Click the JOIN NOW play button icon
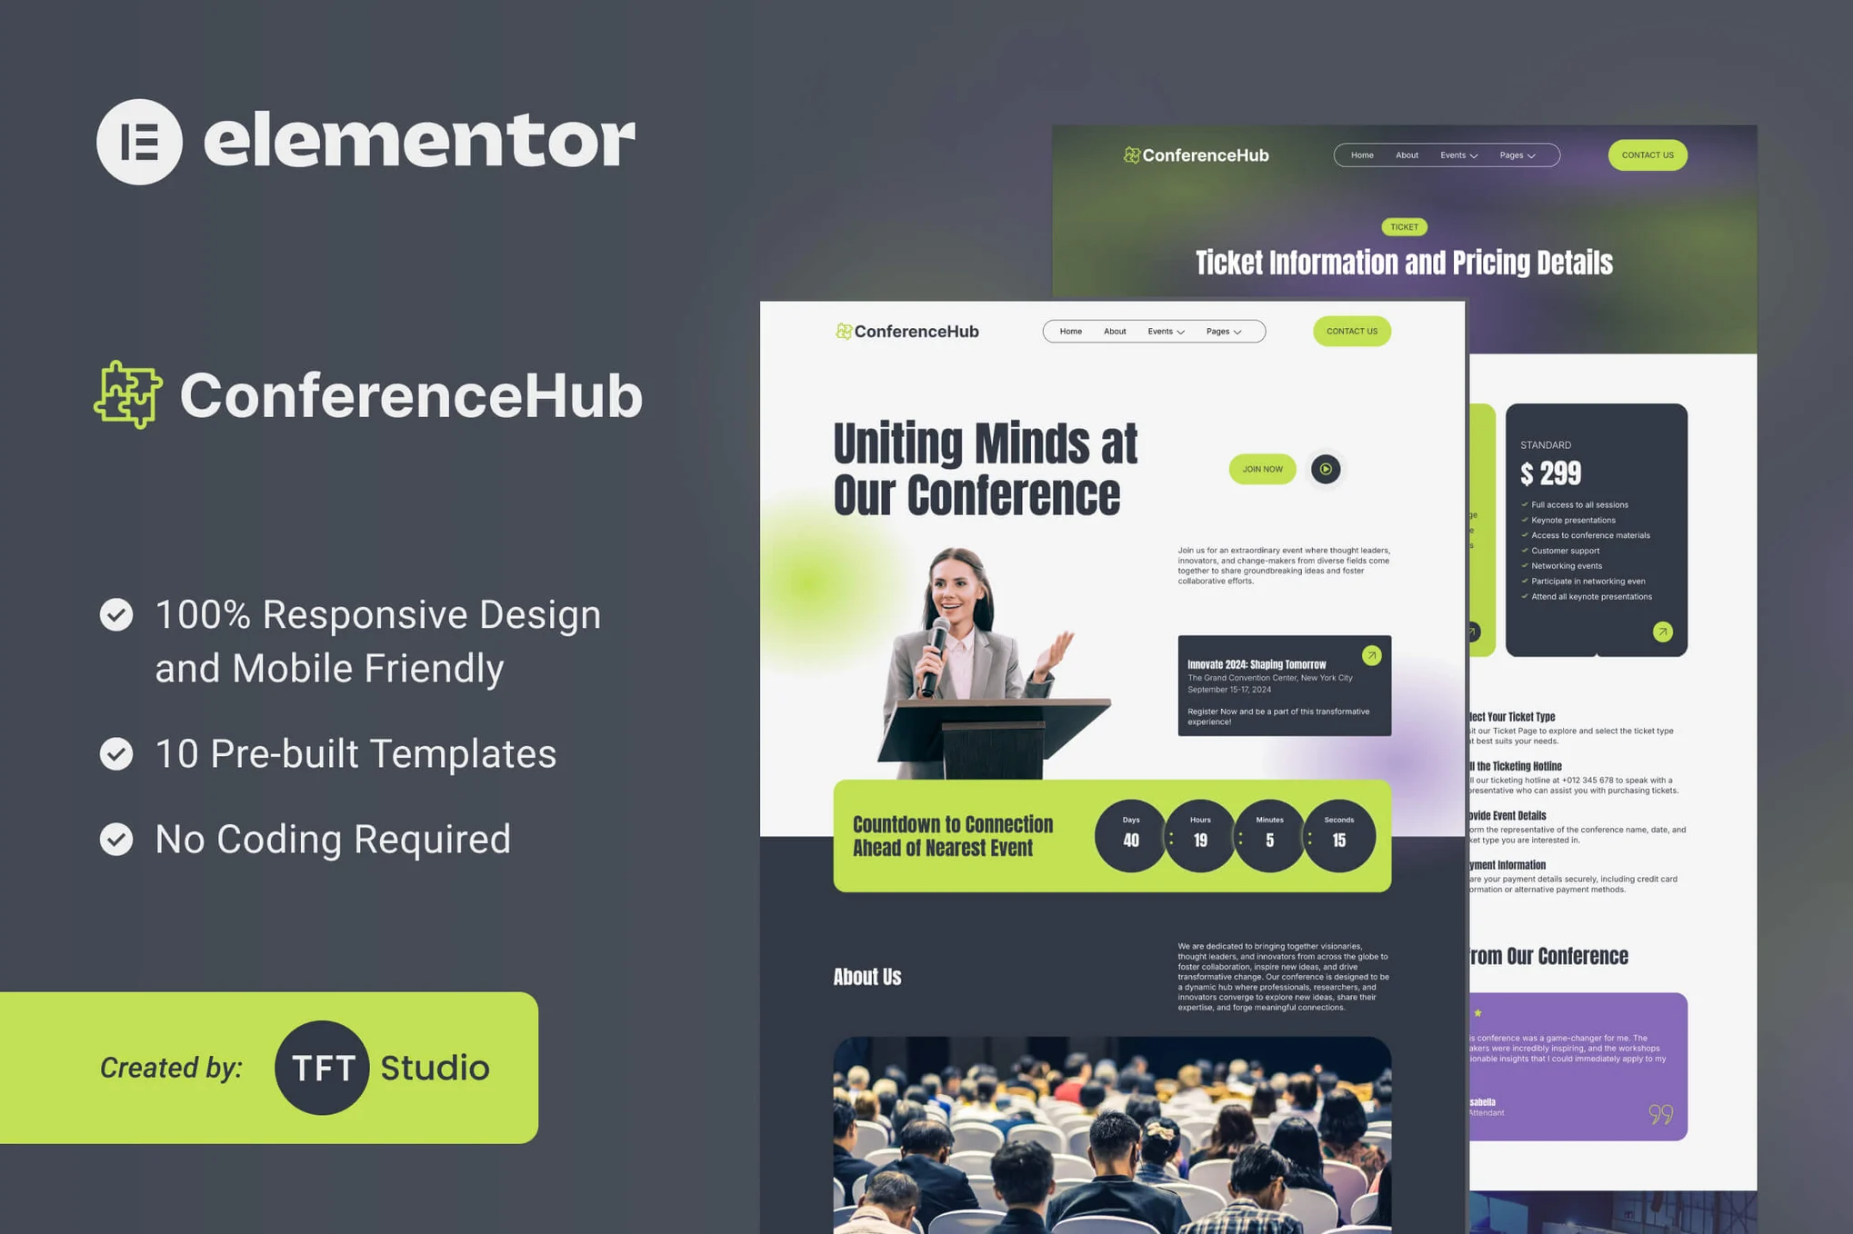Image resolution: width=1853 pixels, height=1234 pixels. click(x=1326, y=468)
